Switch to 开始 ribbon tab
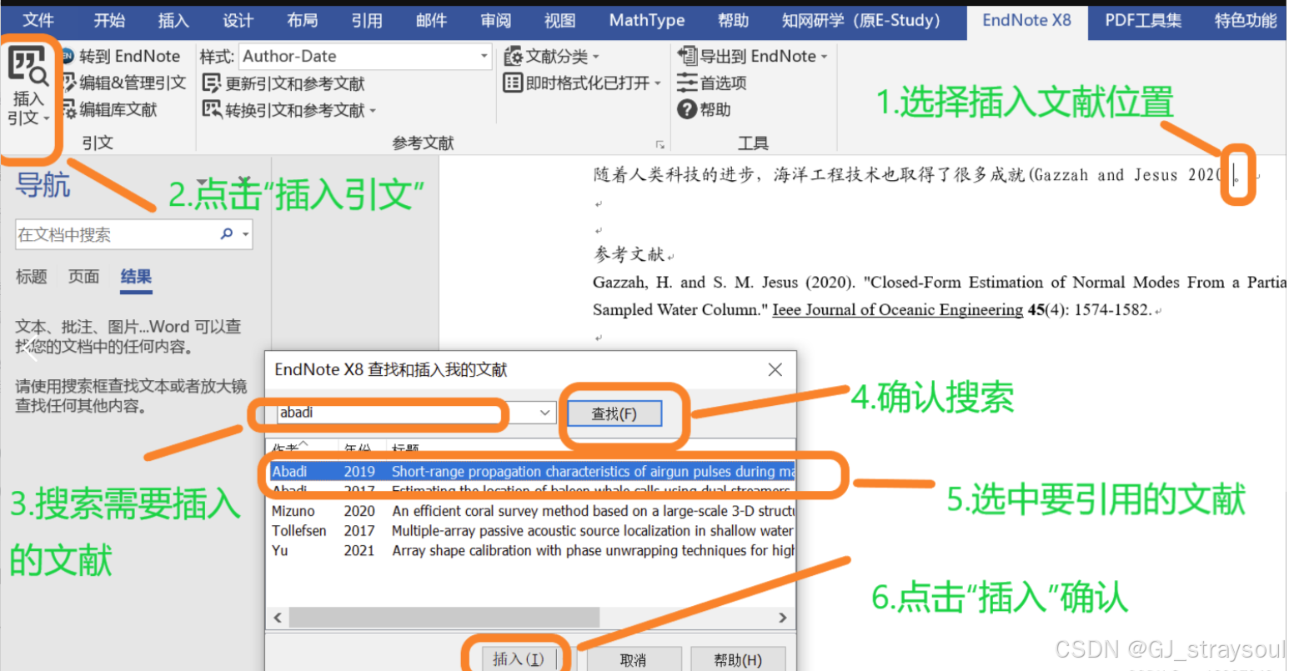Image resolution: width=1289 pixels, height=671 pixels. click(x=109, y=21)
